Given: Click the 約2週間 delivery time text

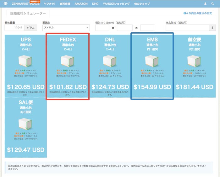Looking at the screenshot, I should 195,49.
